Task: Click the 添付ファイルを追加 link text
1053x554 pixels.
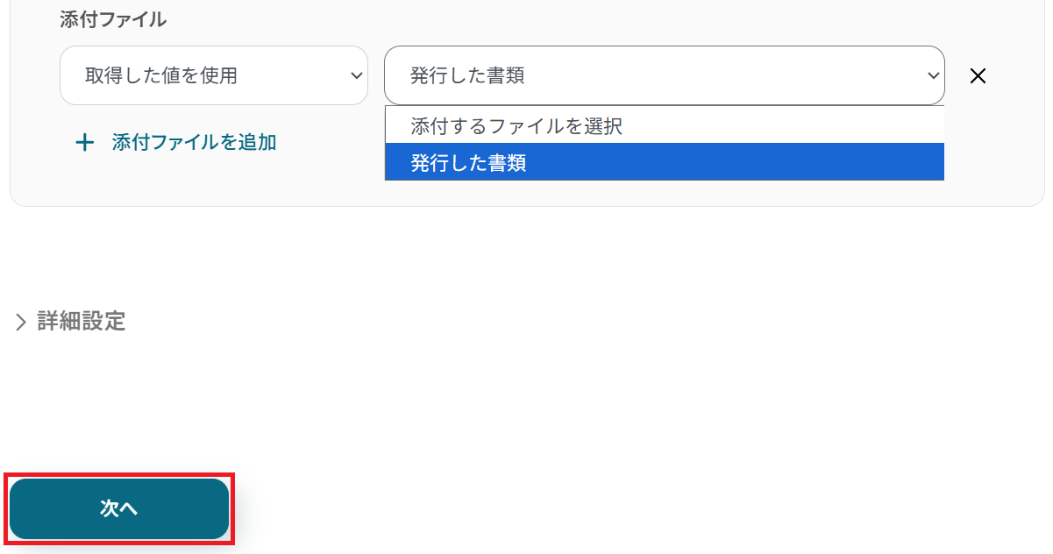Action: 194,143
